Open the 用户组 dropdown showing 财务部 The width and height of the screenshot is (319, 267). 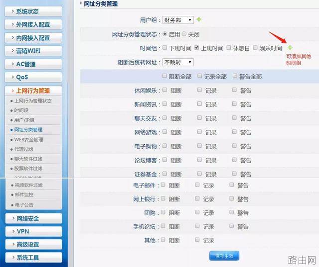178,20
